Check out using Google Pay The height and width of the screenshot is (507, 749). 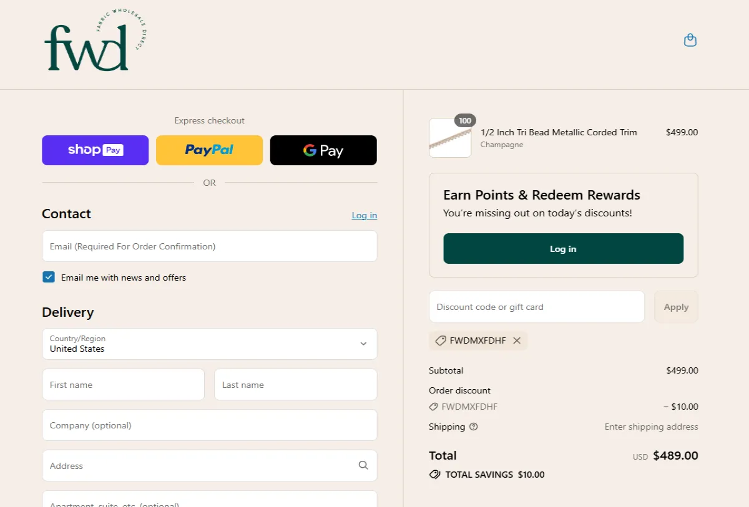click(323, 150)
